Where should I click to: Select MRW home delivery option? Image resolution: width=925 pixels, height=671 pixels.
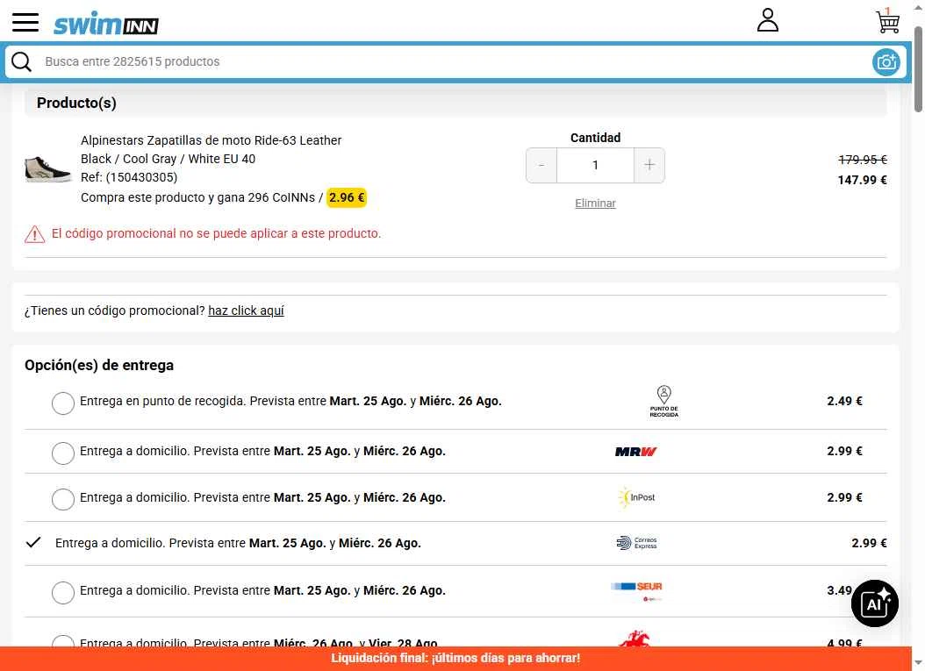[x=63, y=453]
